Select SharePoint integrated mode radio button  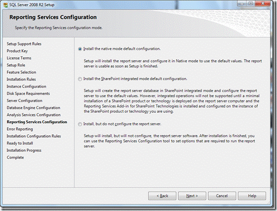point(80,79)
